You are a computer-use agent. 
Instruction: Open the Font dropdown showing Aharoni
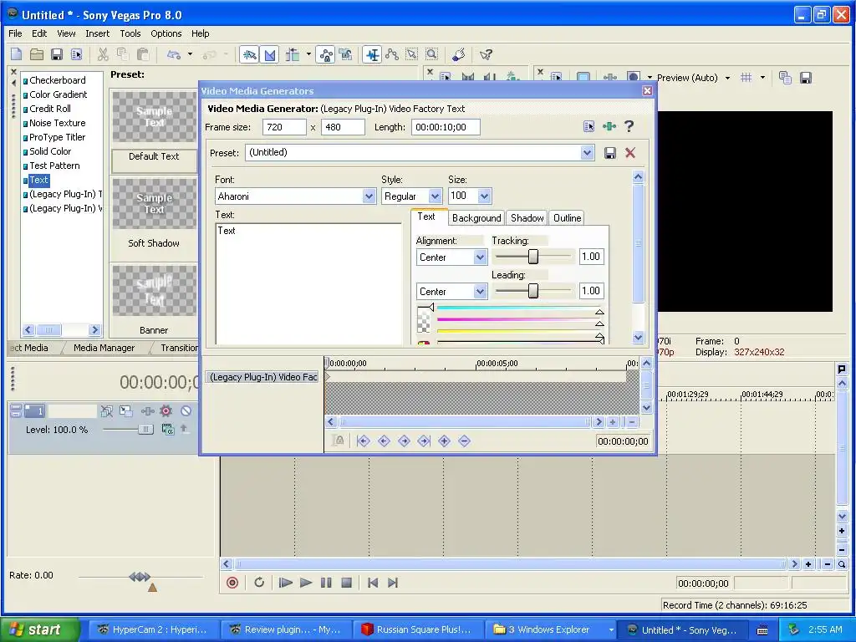tap(369, 196)
